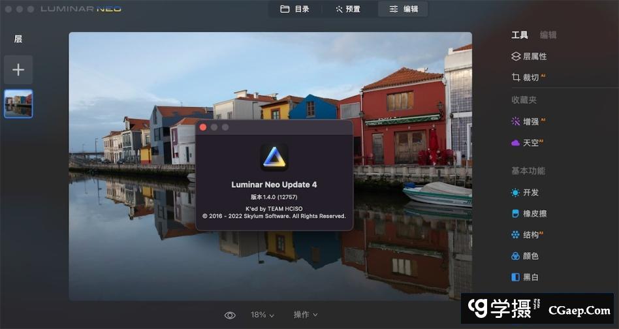Expand the 18% zoom level dropdown
Screen dimensions: 619x329
pos(262,315)
